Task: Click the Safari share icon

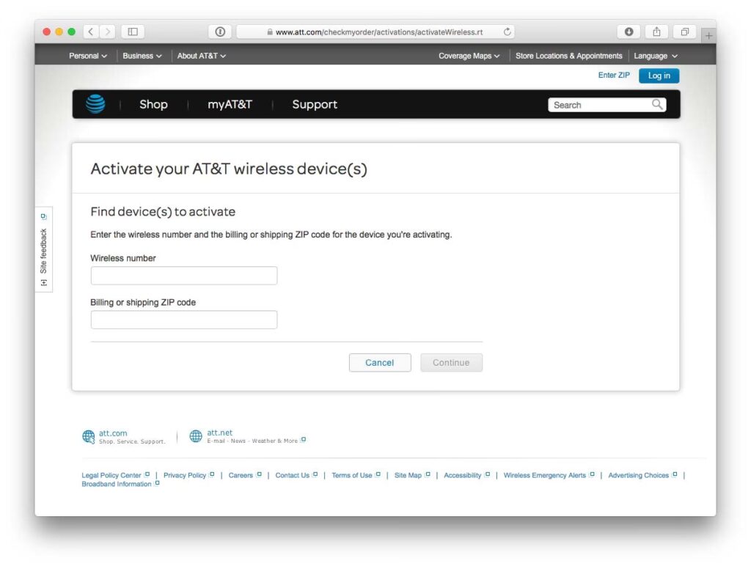Action: pos(656,32)
